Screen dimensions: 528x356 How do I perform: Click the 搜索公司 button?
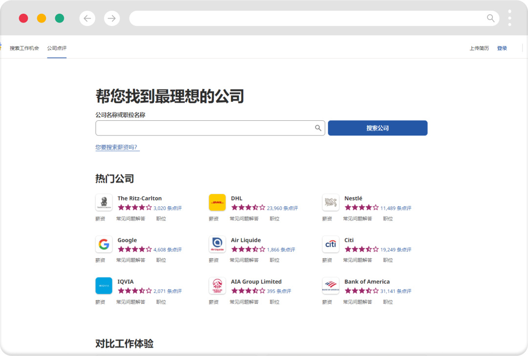click(x=378, y=128)
